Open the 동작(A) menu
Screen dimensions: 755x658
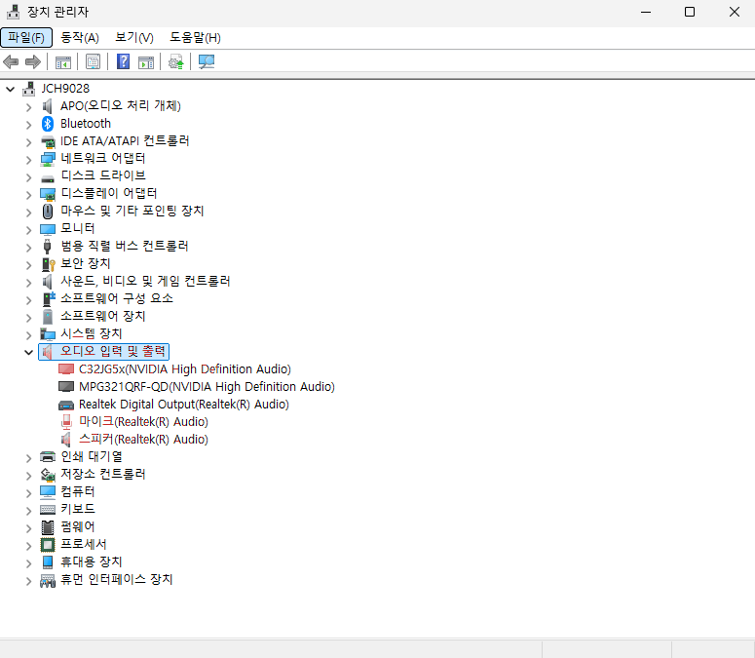pyautogui.click(x=80, y=38)
